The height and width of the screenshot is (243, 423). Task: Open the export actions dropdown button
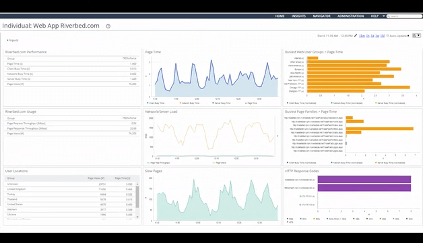[x=416, y=36]
